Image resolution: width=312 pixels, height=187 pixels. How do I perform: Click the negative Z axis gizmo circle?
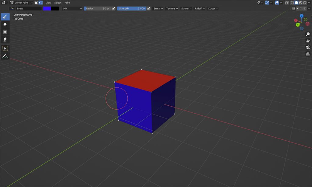[x=302, y=28]
